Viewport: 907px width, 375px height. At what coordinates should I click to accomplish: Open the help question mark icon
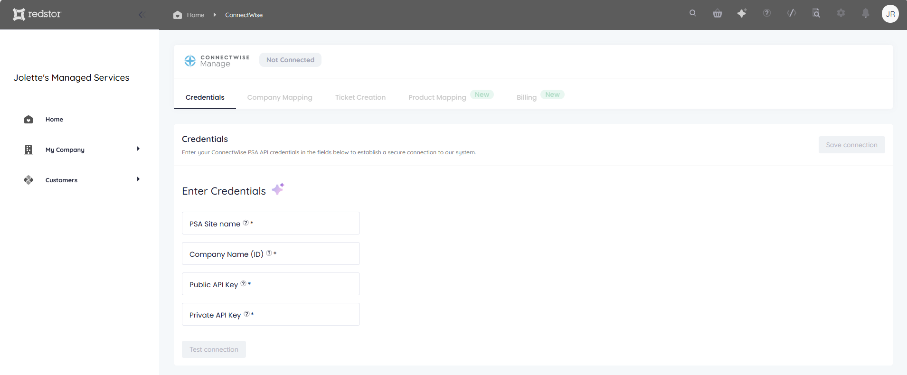pyautogui.click(x=767, y=13)
